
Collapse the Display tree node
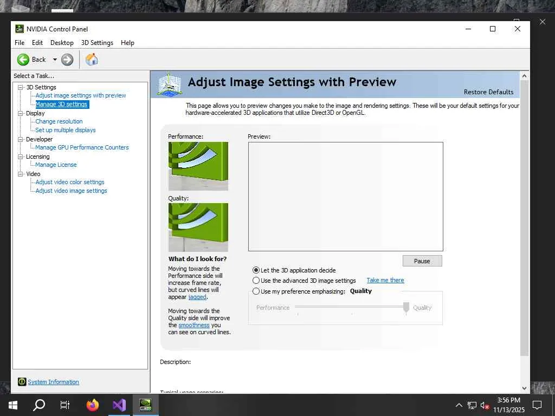click(21, 113)
